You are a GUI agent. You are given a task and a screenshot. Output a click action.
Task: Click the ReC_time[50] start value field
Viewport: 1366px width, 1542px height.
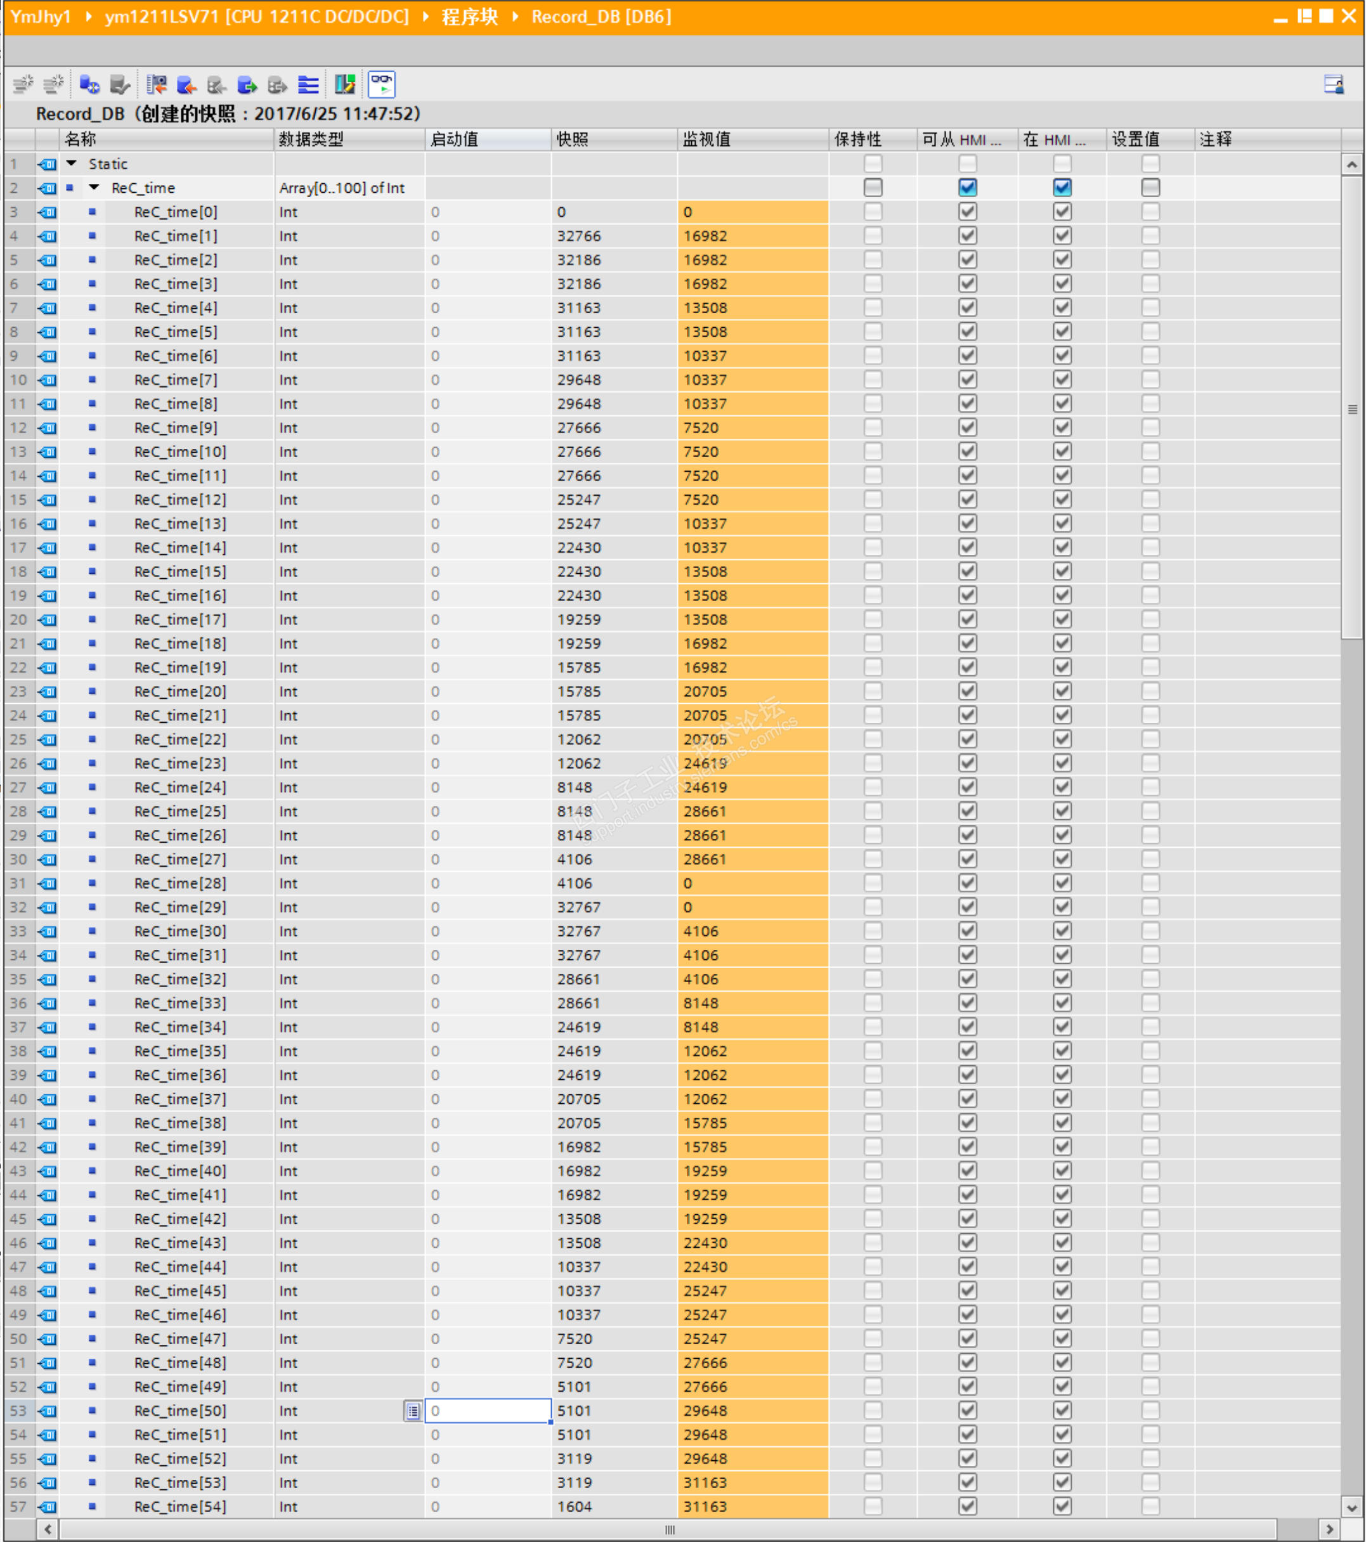(488, 1411)
